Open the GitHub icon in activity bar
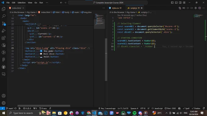207x116 pixels. tap(4, 67)
